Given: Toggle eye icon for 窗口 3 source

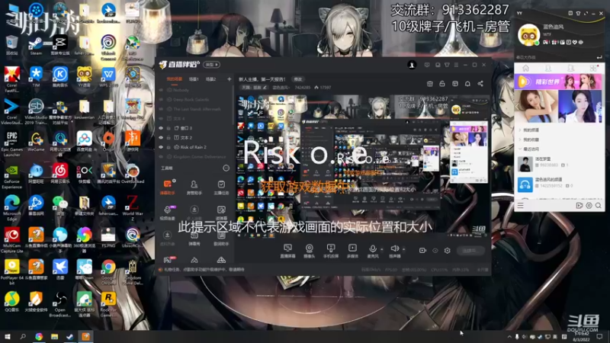Looking at the screenshot, I should 161,128.
